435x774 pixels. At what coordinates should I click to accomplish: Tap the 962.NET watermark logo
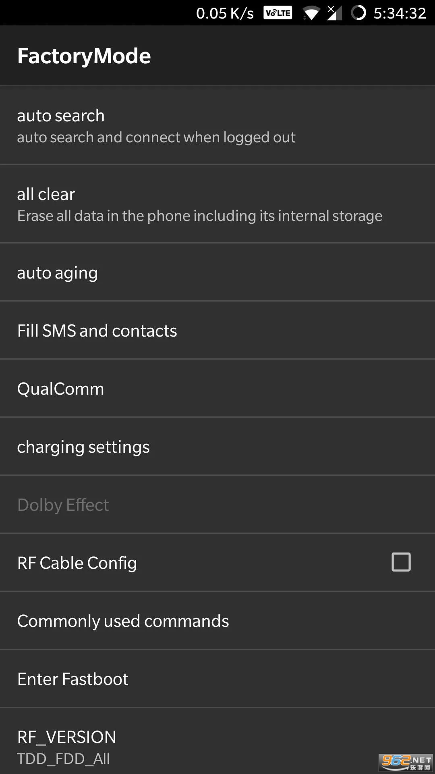[406, 762]
